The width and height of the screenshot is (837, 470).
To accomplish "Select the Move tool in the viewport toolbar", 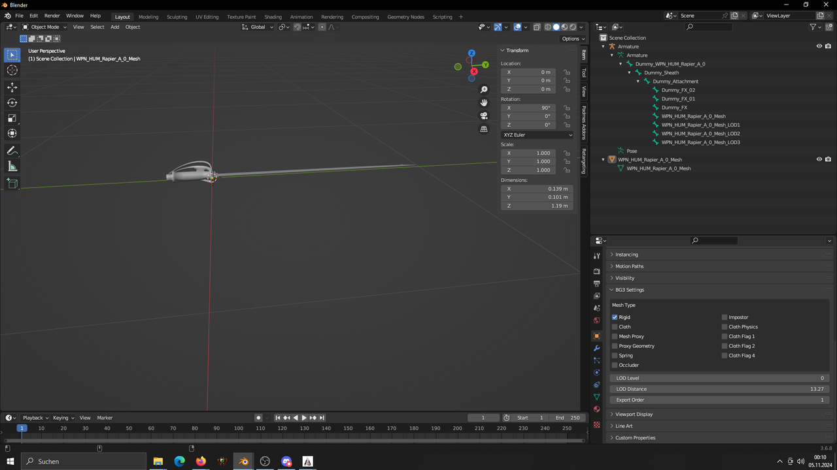I will pos(12,87).
